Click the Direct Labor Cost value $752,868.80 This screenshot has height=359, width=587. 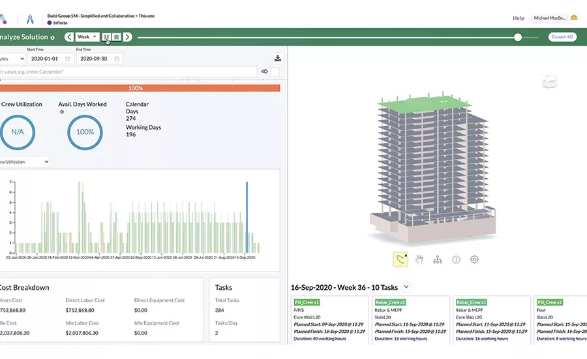[80, 310]
